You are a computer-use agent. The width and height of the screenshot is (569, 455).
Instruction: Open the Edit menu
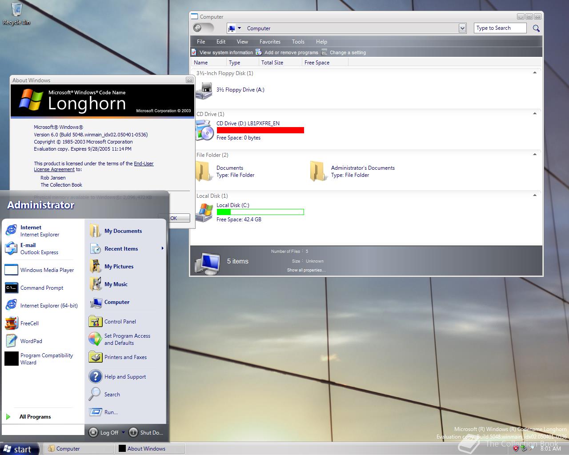[221, 41]
